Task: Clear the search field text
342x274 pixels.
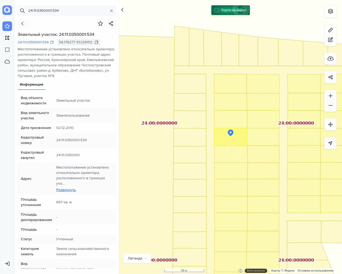Action: (111, 11)
